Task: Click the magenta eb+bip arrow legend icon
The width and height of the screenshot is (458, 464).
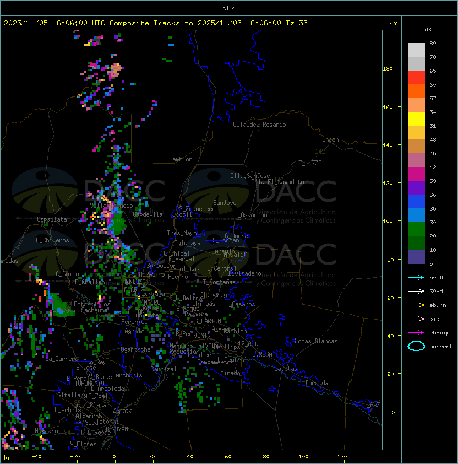Action: click(x=416, y=333)
